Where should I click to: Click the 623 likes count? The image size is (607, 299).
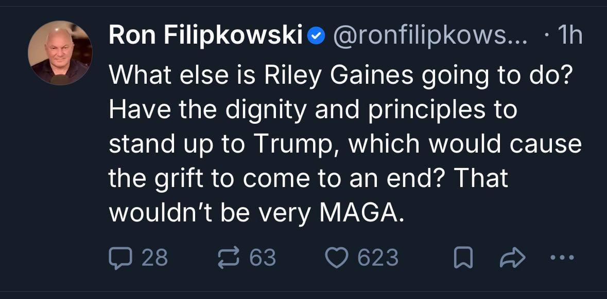(378, 257)
